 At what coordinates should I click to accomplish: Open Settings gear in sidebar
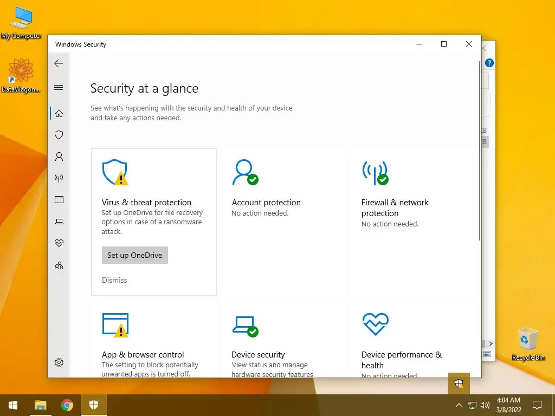coord(59,362)
